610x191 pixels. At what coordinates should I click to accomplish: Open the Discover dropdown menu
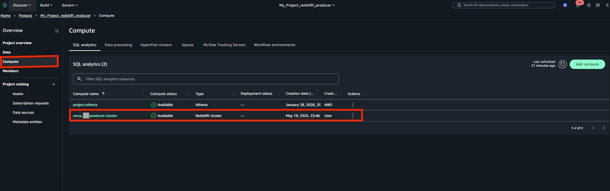22,5
